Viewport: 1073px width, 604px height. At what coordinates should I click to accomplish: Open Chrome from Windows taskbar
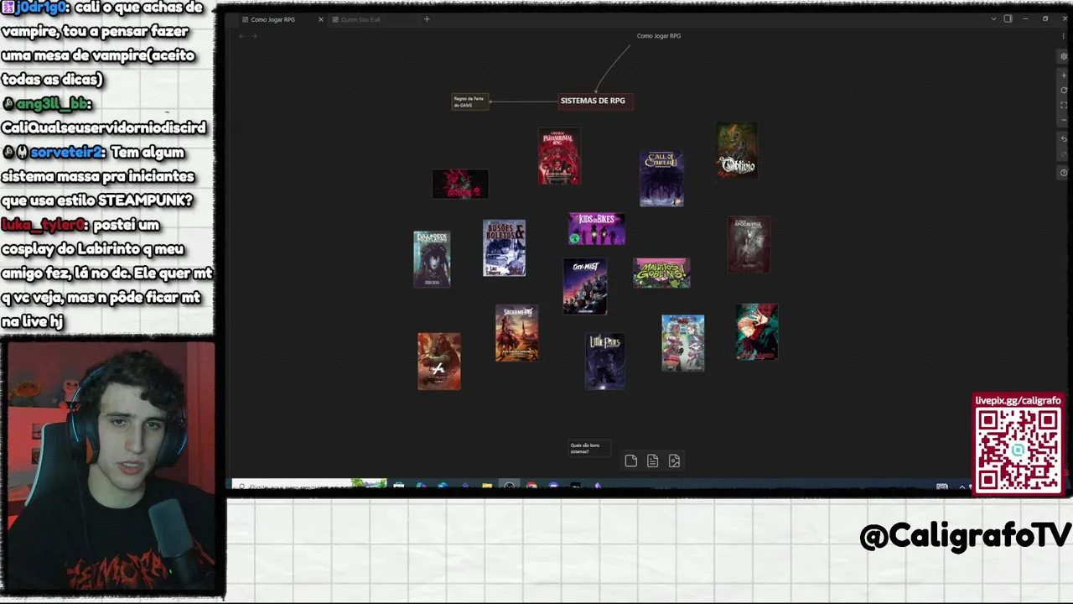click(x=531, y=486)
